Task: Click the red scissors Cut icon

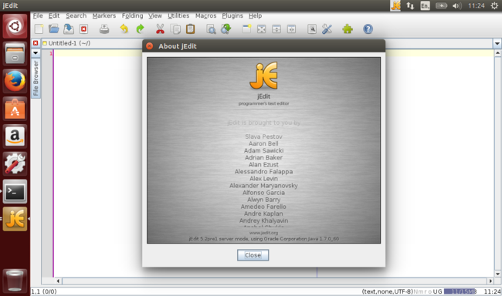Action: (x=160, y=29)
